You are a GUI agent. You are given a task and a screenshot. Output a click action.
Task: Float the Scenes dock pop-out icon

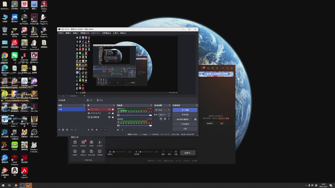(x=84, y=105)
